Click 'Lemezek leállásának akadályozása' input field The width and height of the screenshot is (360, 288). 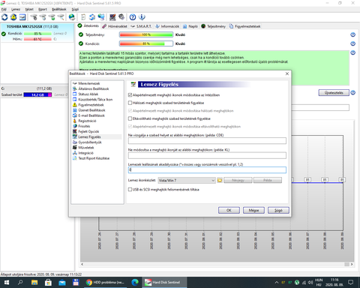207,170
